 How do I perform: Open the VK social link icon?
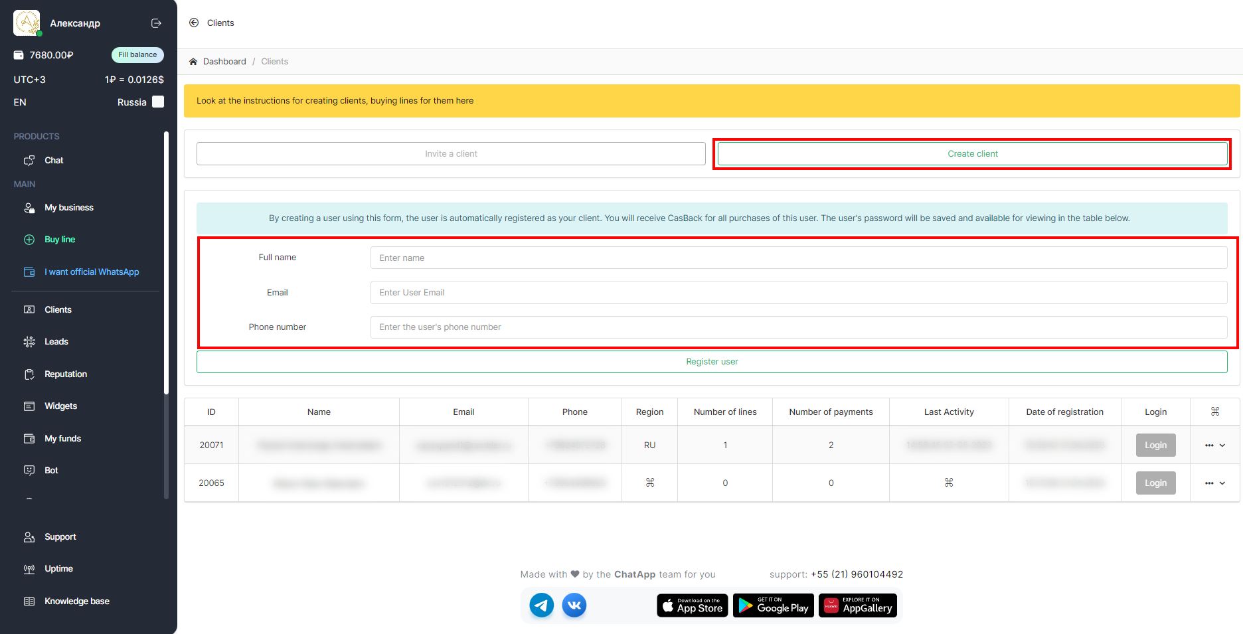point(574,605)
